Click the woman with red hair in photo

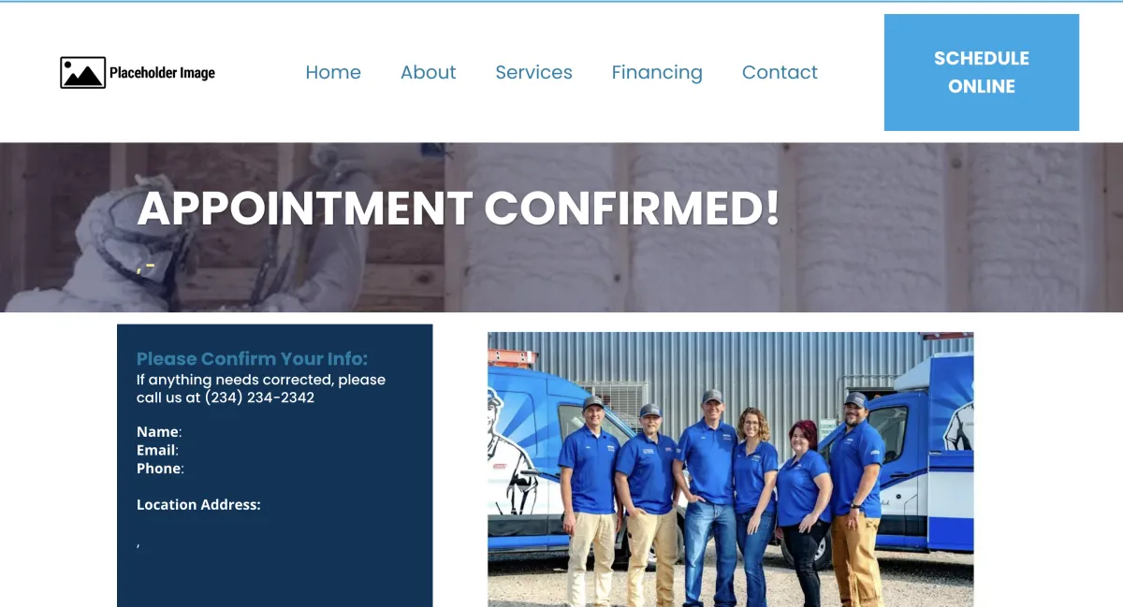802,510
